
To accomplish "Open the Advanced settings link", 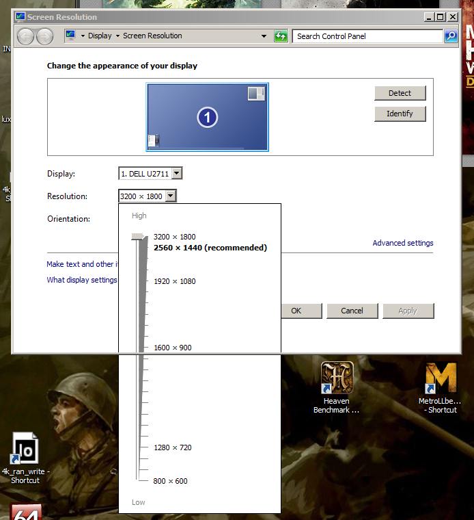I will 402,243.
